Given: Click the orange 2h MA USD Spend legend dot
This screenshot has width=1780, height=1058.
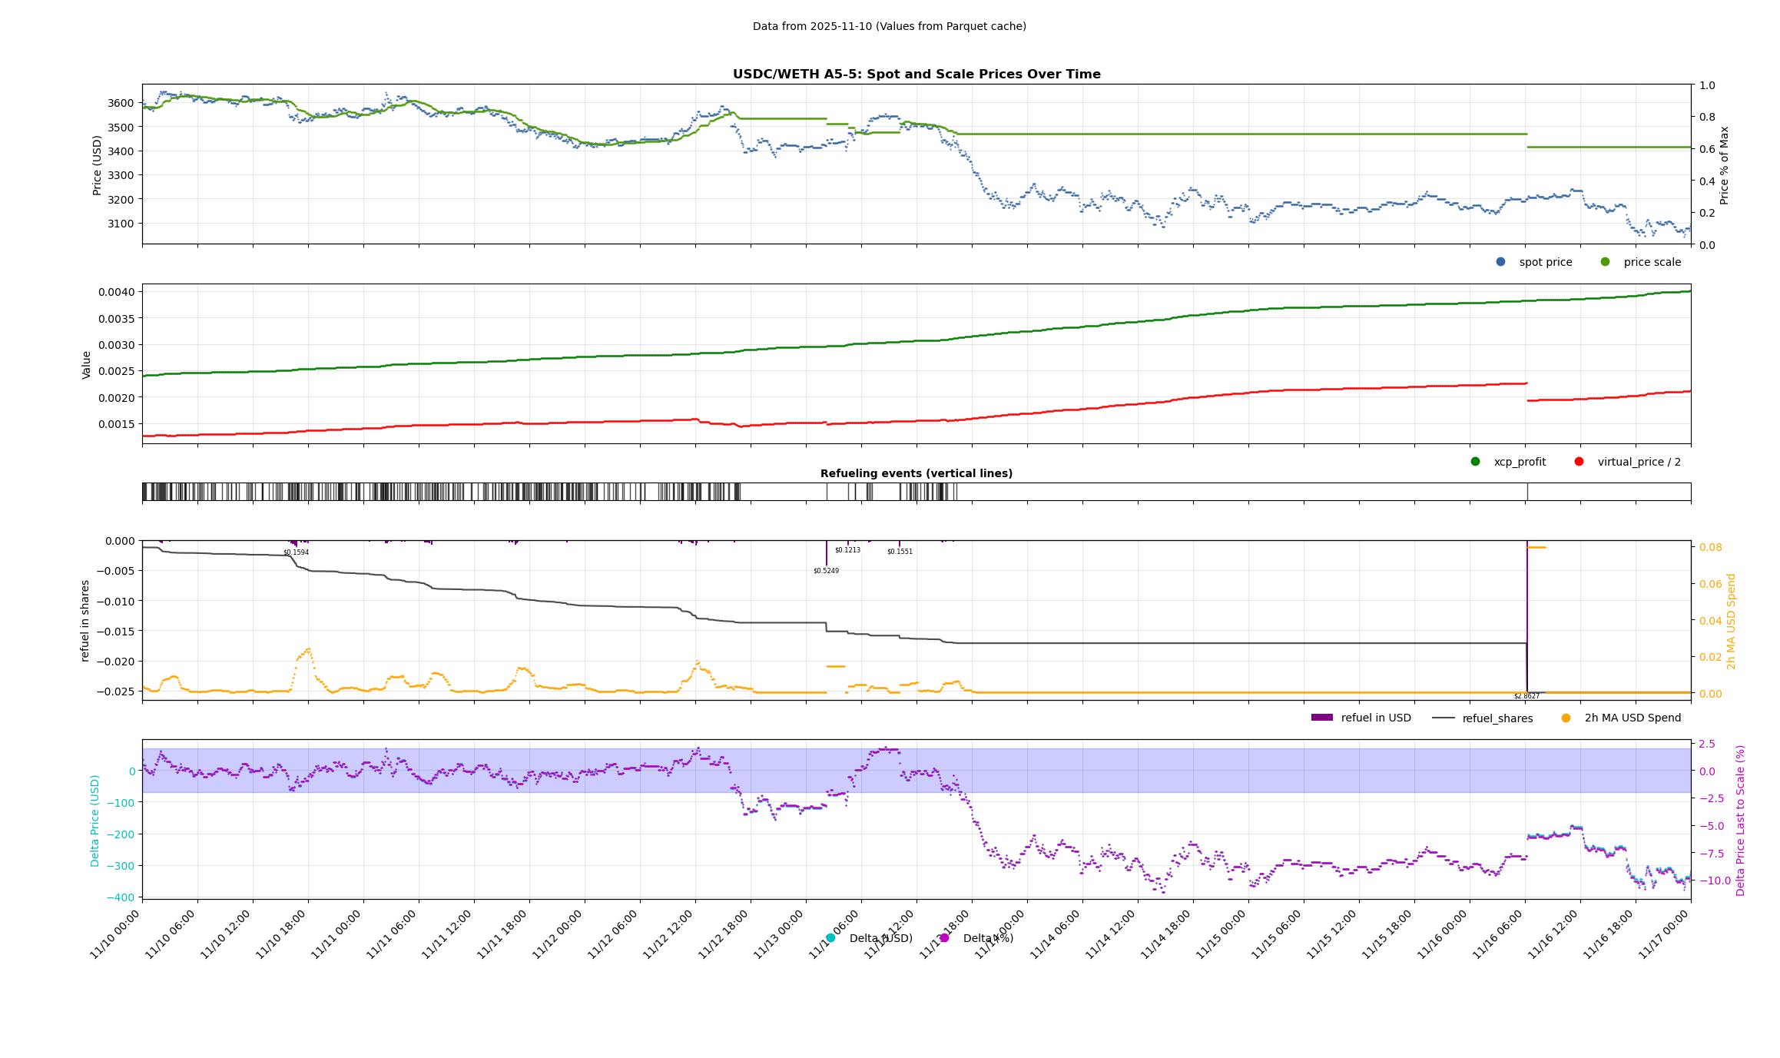Looking at the screenshot, I should click(x=1566, y=718).
